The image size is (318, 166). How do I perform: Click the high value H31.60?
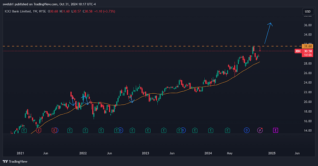point(65,11)
